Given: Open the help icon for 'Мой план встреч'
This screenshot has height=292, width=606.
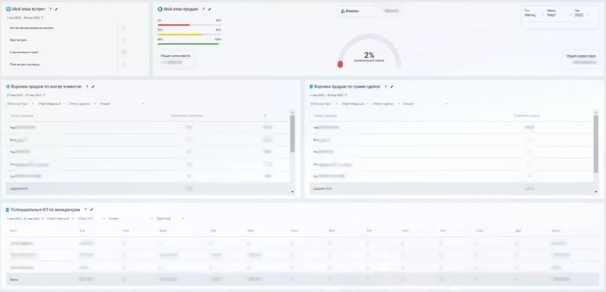Looking at the screenshot, I should coord(50,9).
